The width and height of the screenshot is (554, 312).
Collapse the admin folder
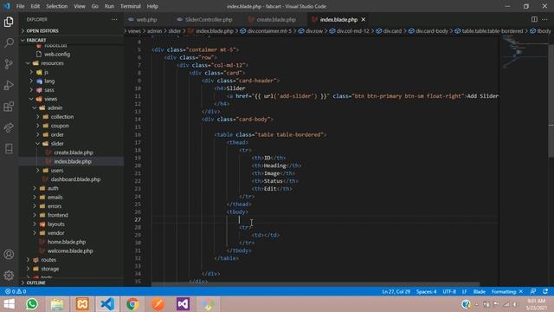(55, 107)
